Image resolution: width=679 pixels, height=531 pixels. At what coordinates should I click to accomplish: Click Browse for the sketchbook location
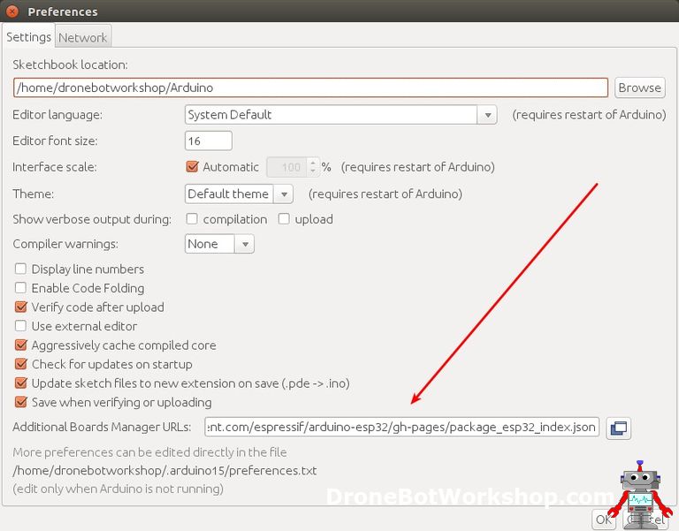coord(639,87)
